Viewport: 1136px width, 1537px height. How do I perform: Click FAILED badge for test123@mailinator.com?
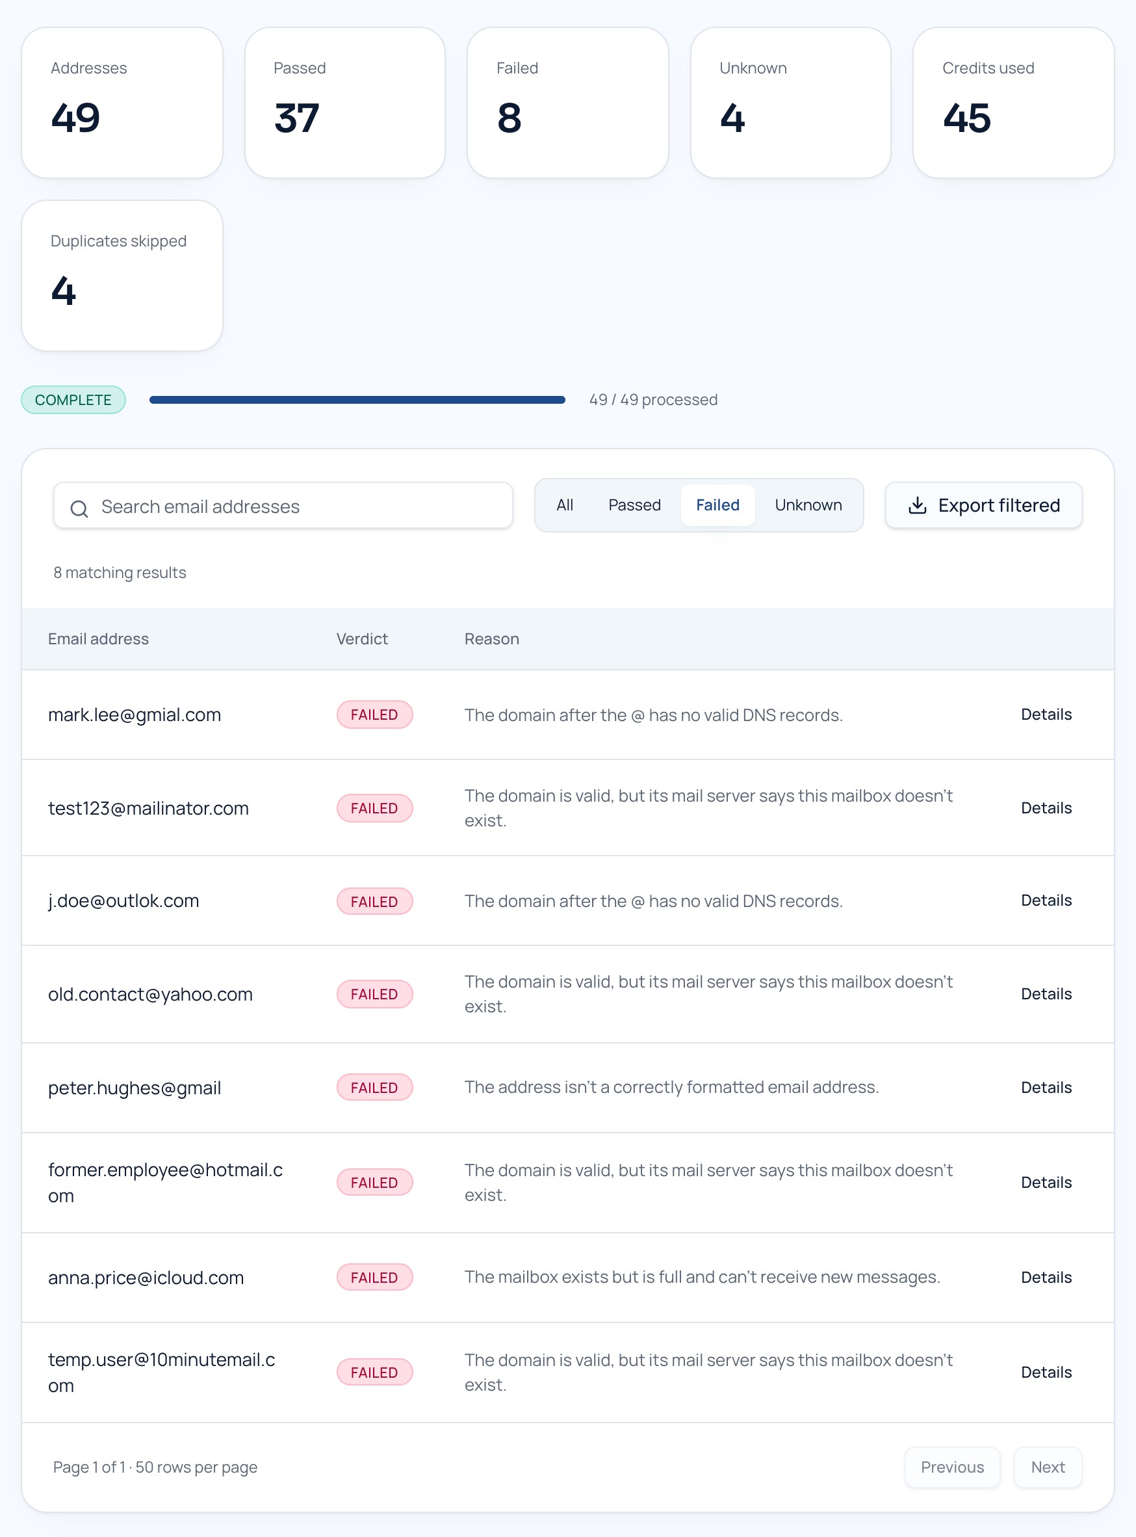(x=375, y=808)
